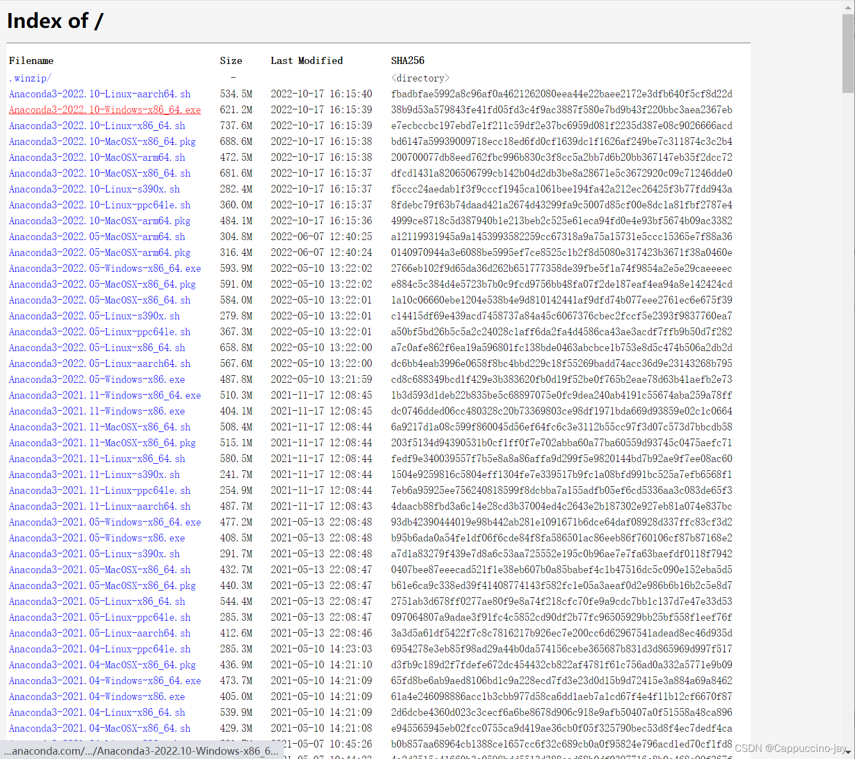Click the Last Modified column header
This screenshot has height=759, width=855.
click(307, 61)
